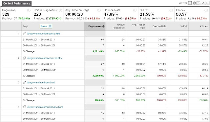Sort table by the £ Index column header

tap(204, 26)
